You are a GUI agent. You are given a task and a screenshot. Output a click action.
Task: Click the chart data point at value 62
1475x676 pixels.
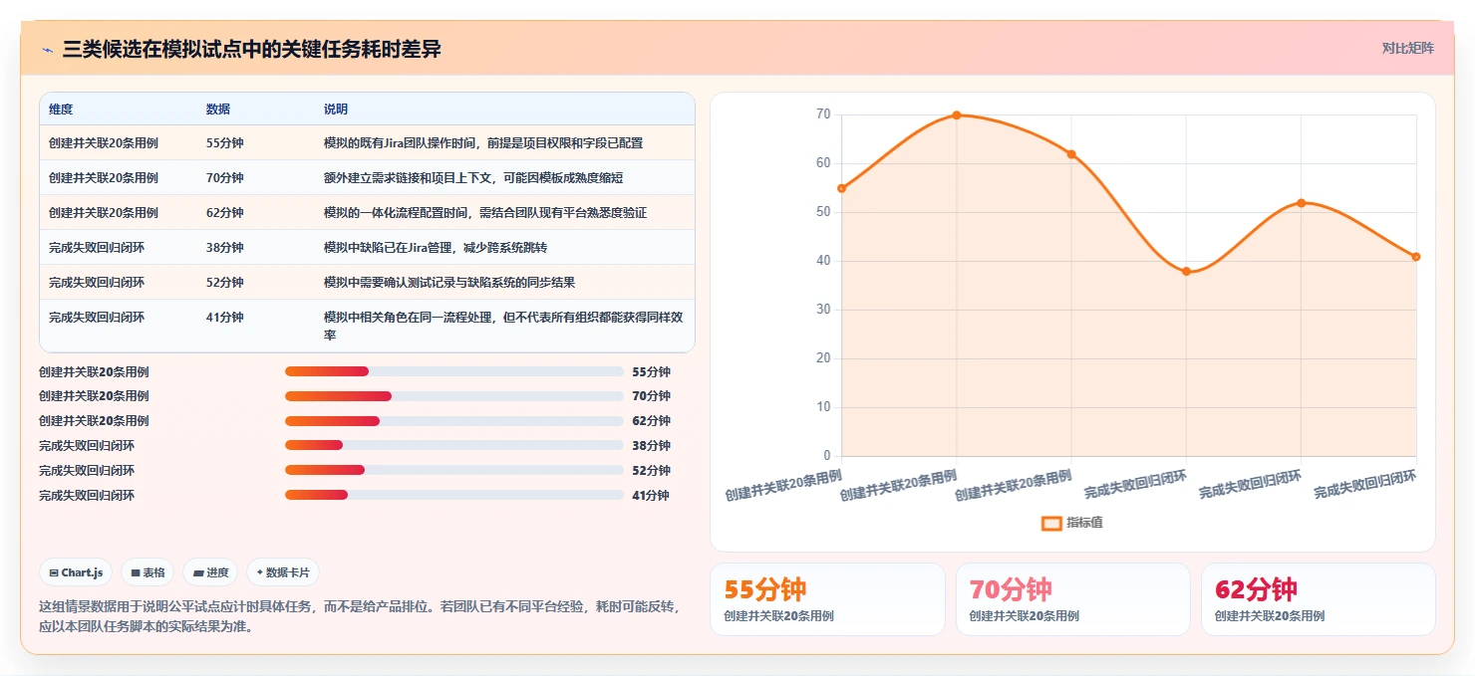pyautogui.click(x=1071, y=154)
